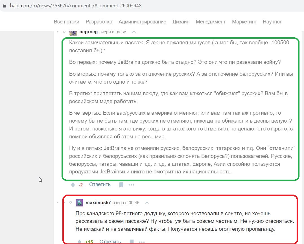Click the -2 score of degroeg's comment
This screenshot has width=304, height=244.
coord(81,185)
